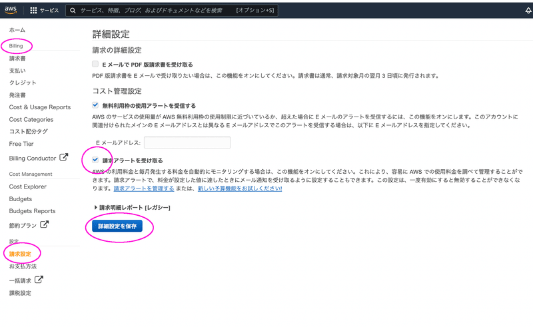Open 一括請求 link
This screenshot has width=533, height=327.
pyautogui.click(x=20, y=281)
